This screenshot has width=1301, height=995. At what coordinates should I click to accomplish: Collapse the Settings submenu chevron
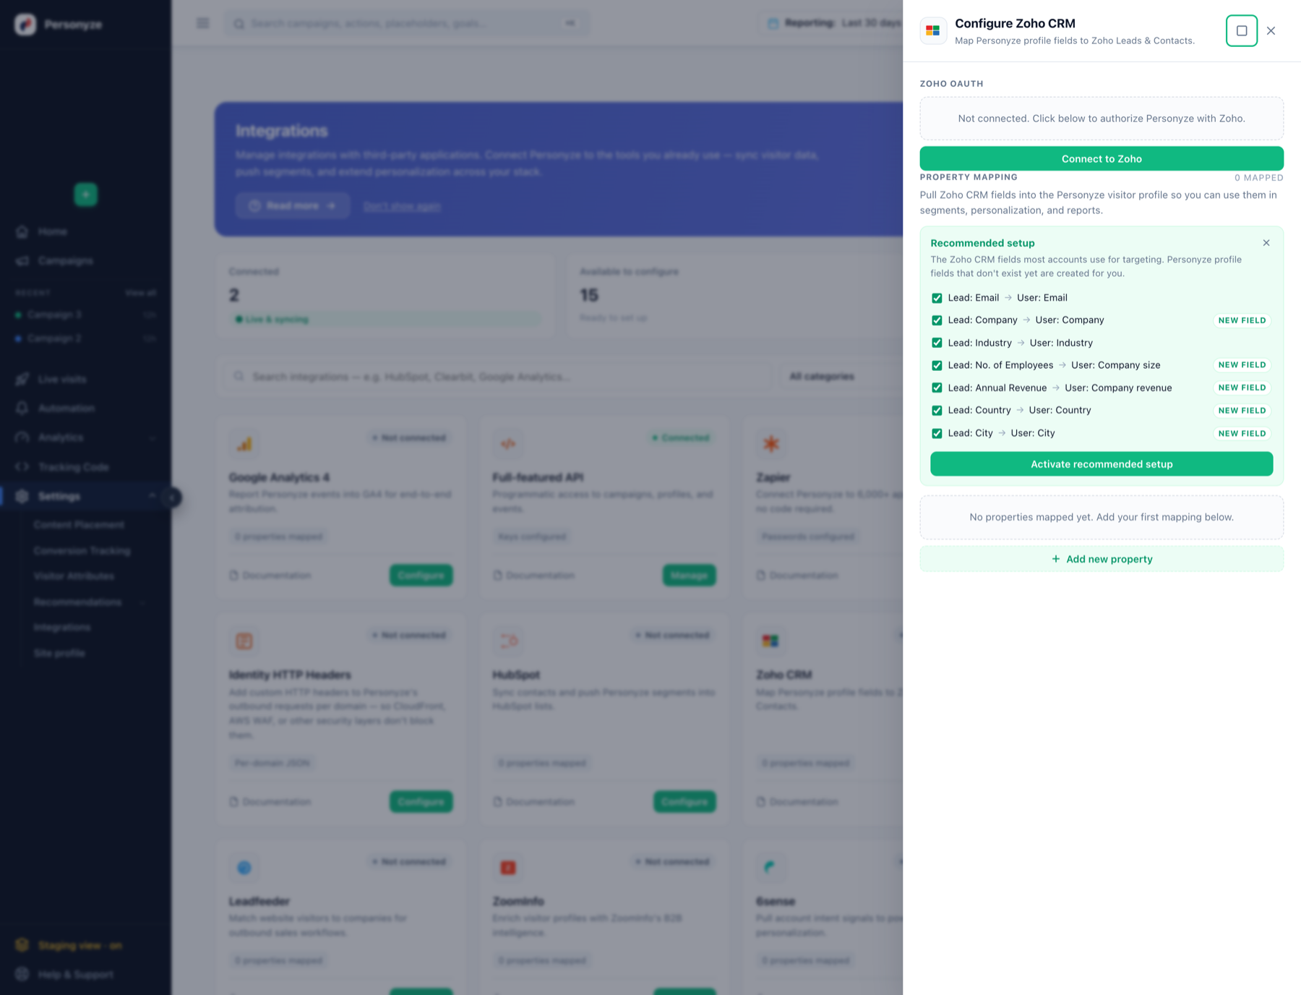[152, 496]
